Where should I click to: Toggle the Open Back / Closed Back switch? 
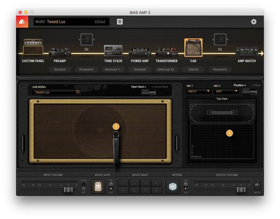pos(149,92)
